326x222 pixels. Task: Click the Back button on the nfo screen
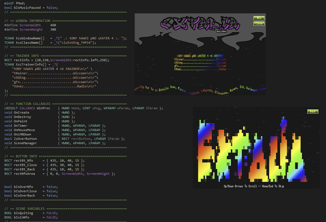pos(312,111)
